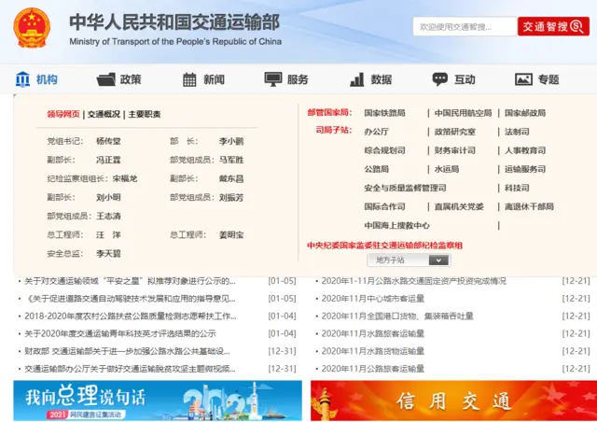
Task: Open the 公路局 link
Action: pos(376,169)
